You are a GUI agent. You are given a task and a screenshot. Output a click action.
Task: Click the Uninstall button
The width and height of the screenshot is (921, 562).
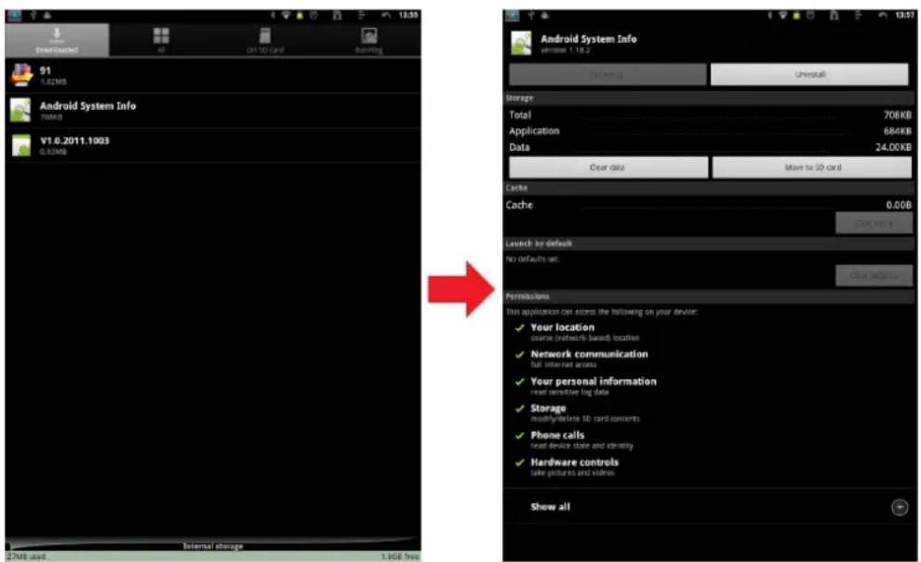[x=810, y=74]
